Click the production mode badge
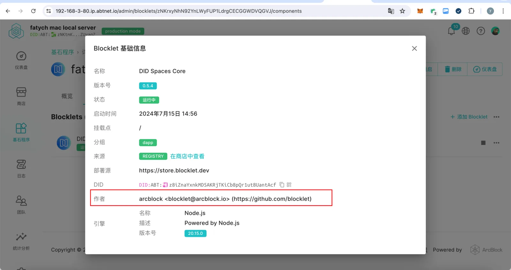The width and height of the screenshot is (511, 270). (x=123, y=31)
